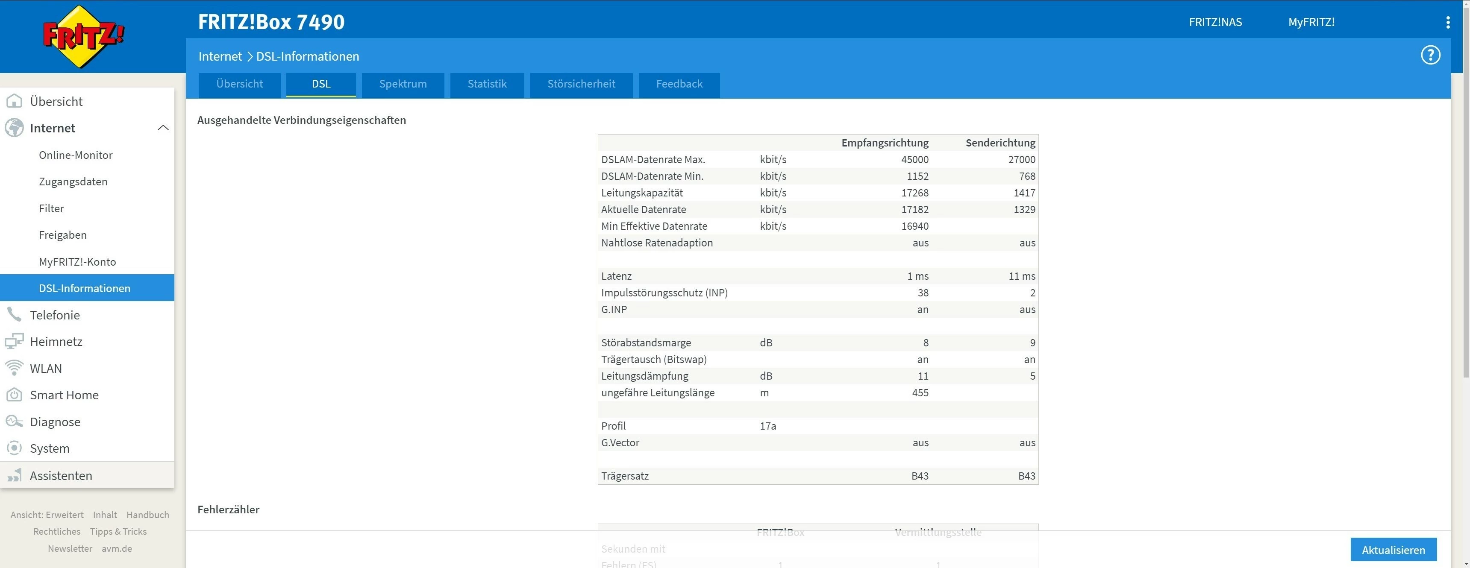Viewport: 1470px width, 568px height.
Task: Collapse the Internet menu chevron
Action: [x=163, y=128]
